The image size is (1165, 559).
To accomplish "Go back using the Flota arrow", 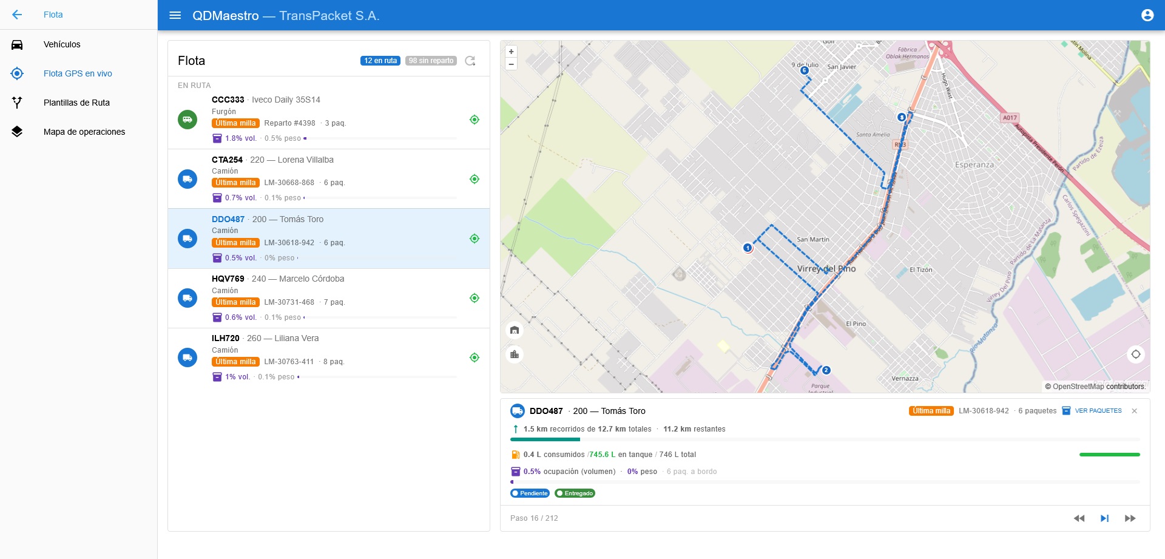I will (x=17, y=15).
